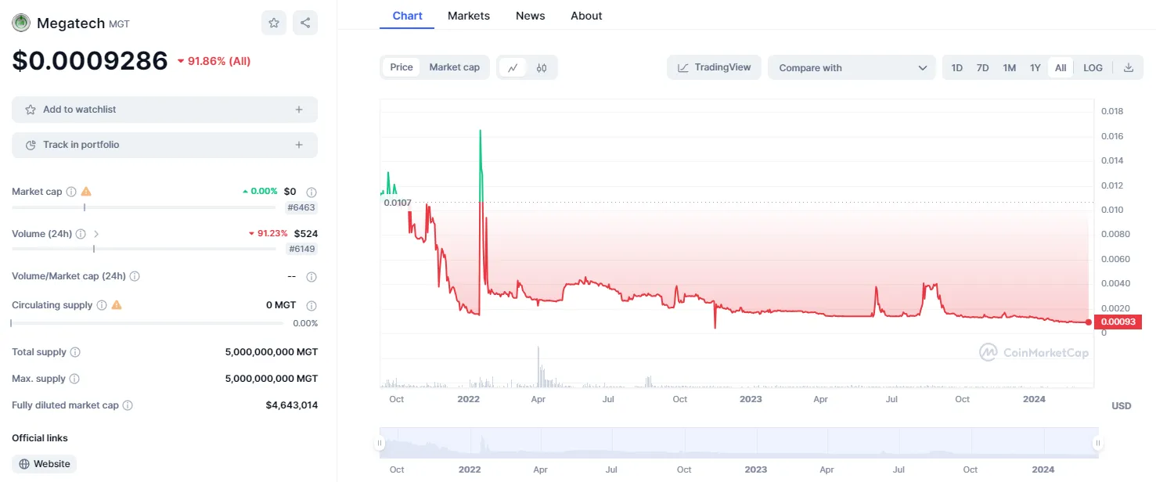Click the #6149 volume rank badge

301,249
